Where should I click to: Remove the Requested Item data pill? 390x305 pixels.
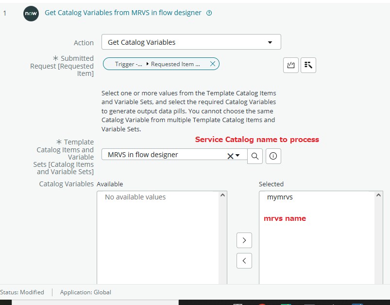[x=213, y=64]
